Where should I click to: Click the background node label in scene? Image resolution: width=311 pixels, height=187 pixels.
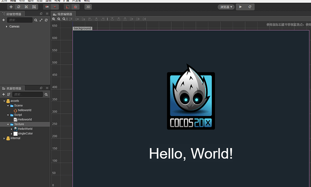pos(82,28)
